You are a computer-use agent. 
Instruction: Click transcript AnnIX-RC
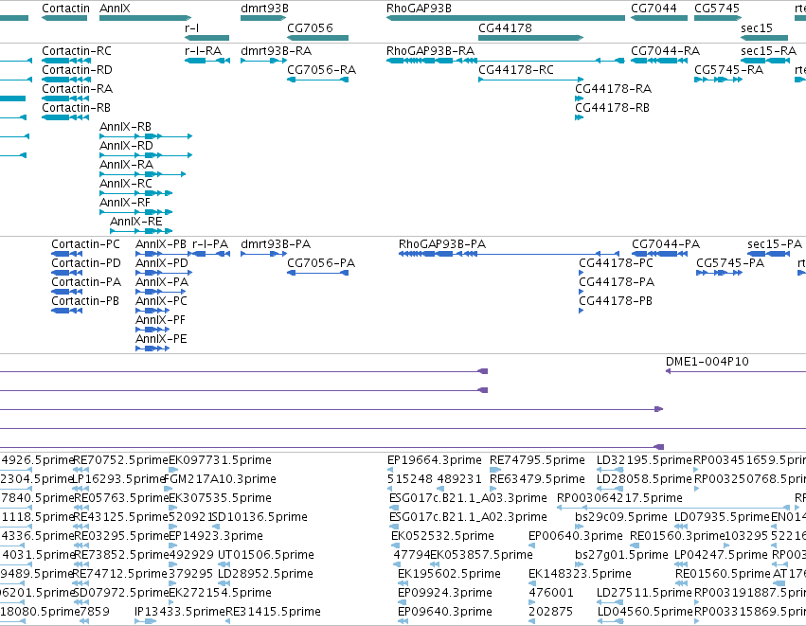tap(136, 193)
